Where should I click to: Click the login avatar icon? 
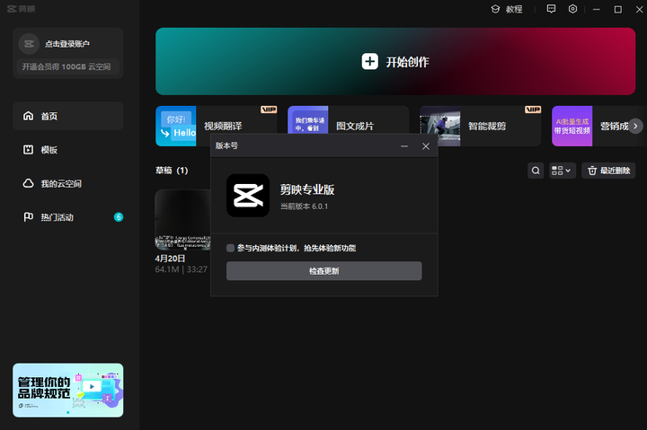coord(29,44)
